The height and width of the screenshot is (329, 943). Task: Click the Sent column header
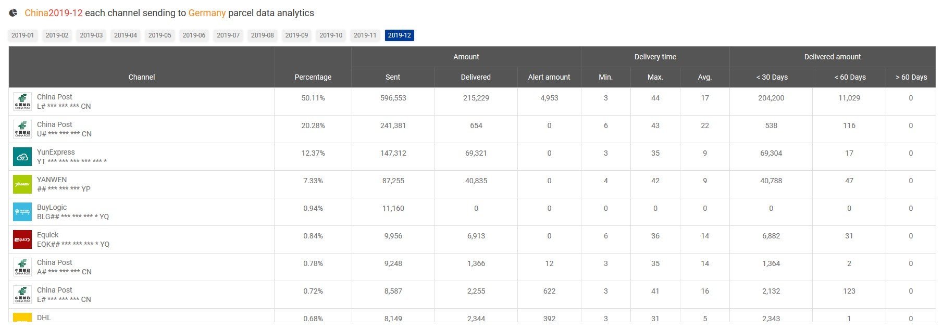coord(393,77)
